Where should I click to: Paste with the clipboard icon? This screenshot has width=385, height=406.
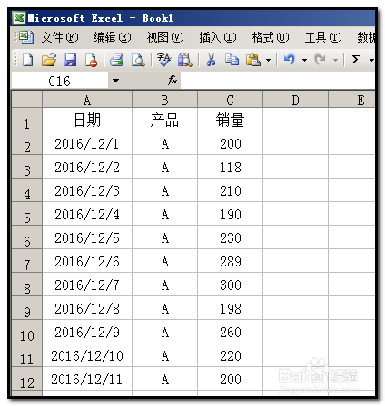click(253, 60)
